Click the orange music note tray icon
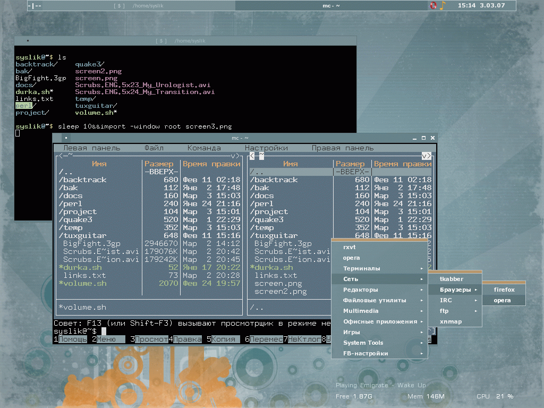This screenshot has width=544, height=408. point(443,5)
